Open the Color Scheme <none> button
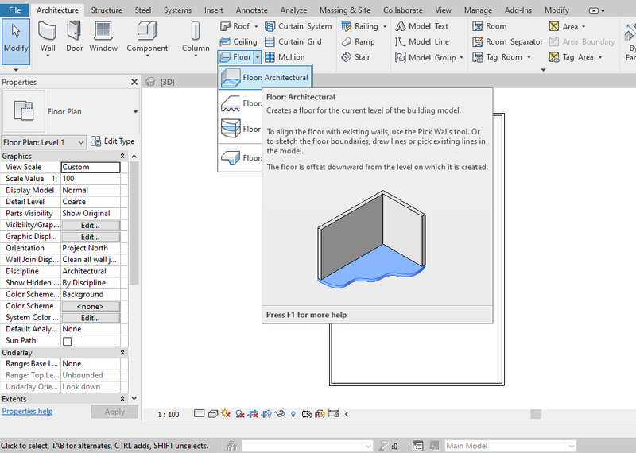 (91, 307)
